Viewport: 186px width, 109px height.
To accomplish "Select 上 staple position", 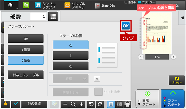I will click(71, 55).
